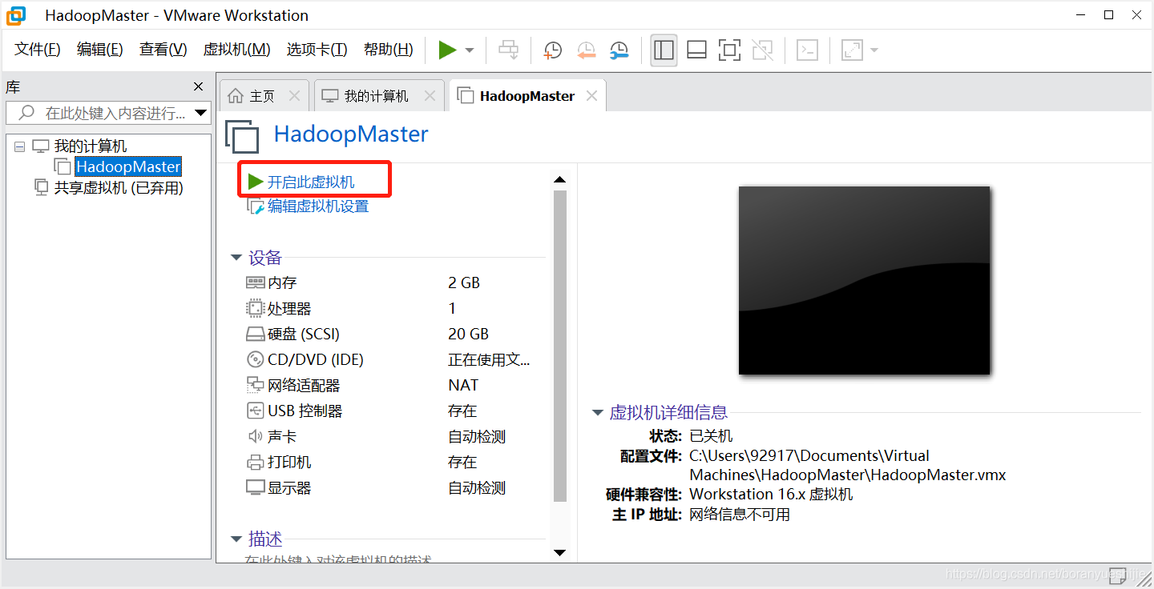Click the send Ctrl+Alt+Del toolbar icon
1154x589 pixels.
point(509,50)
